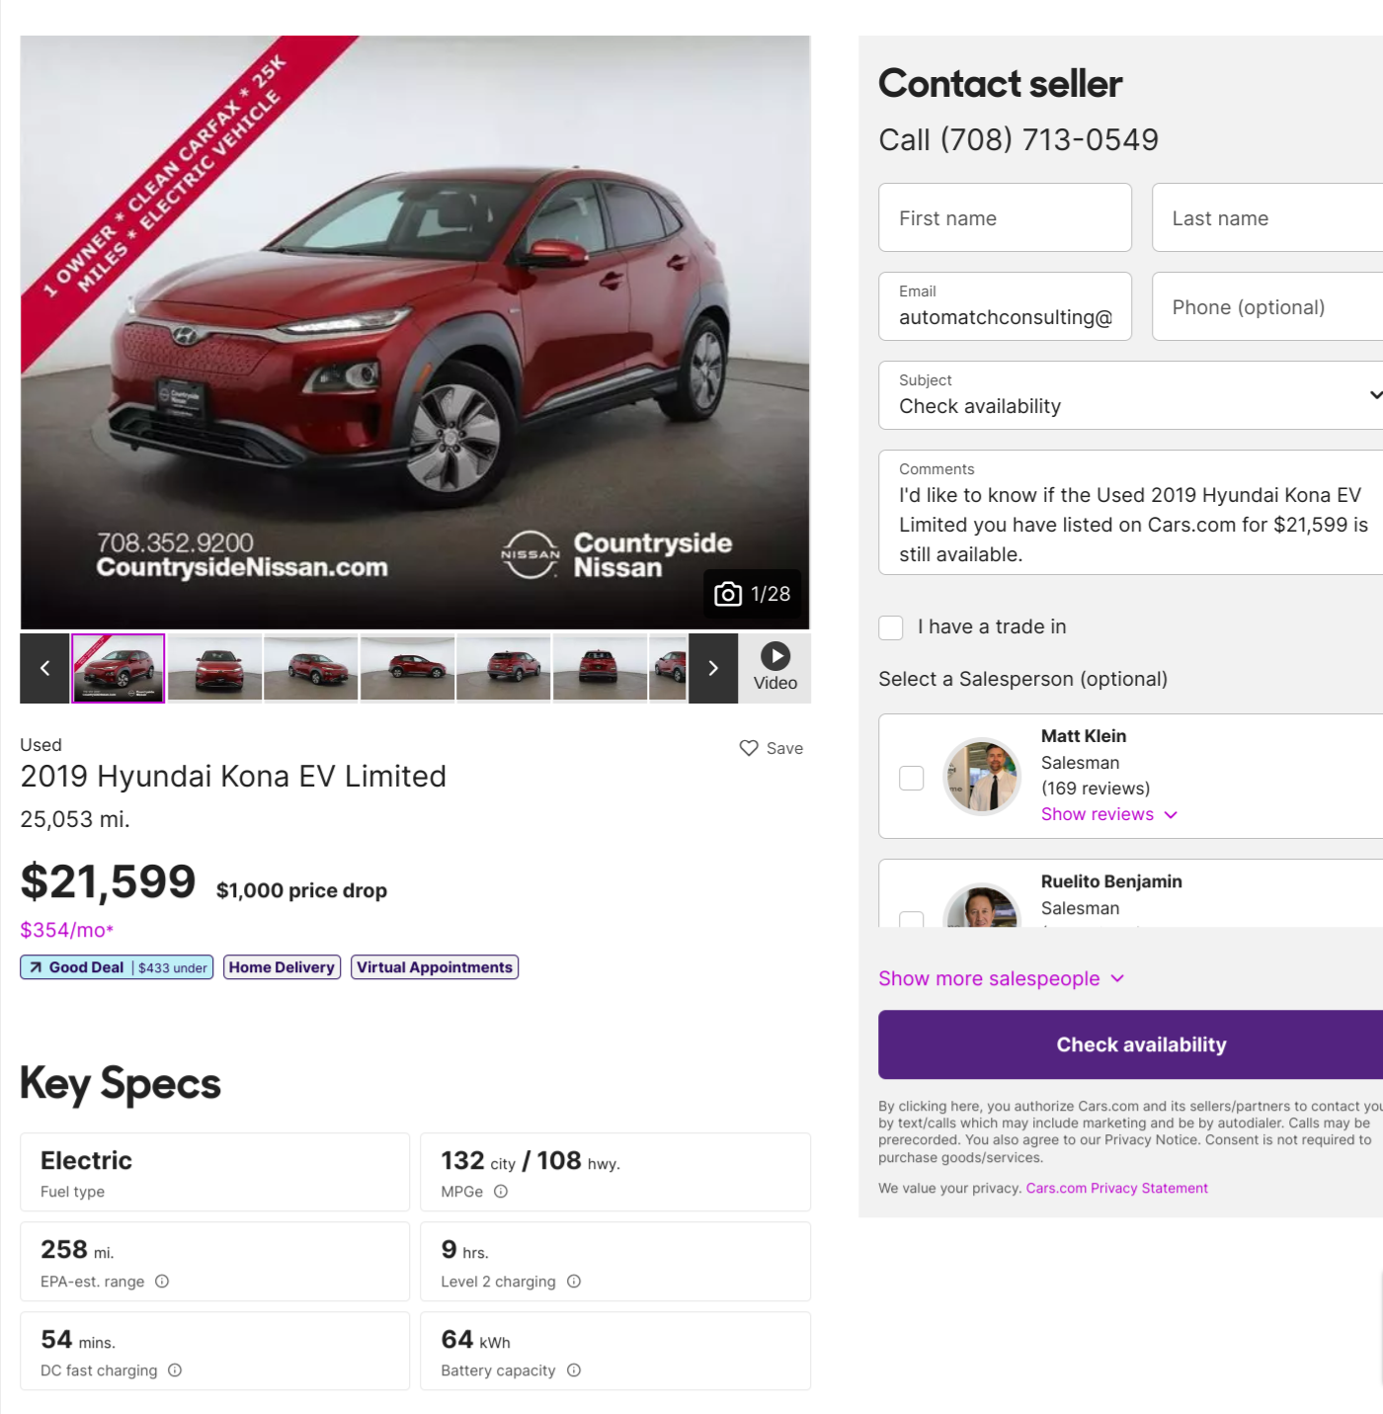Click previous thumbnail arrow in gallery

coord(44,669)
